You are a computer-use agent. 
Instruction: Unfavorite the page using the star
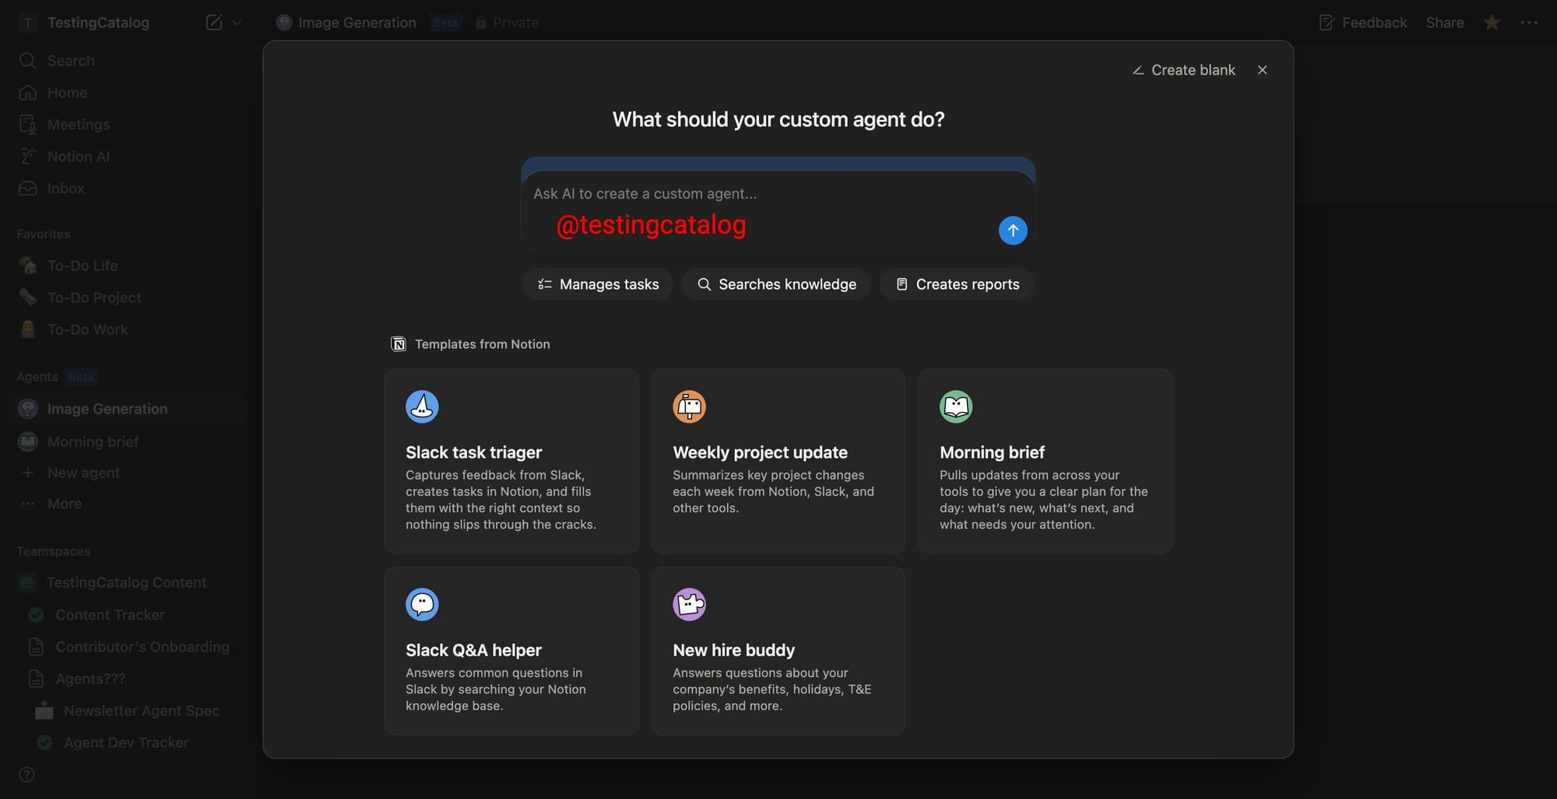pyautogui.click(x=1492, y=23)
